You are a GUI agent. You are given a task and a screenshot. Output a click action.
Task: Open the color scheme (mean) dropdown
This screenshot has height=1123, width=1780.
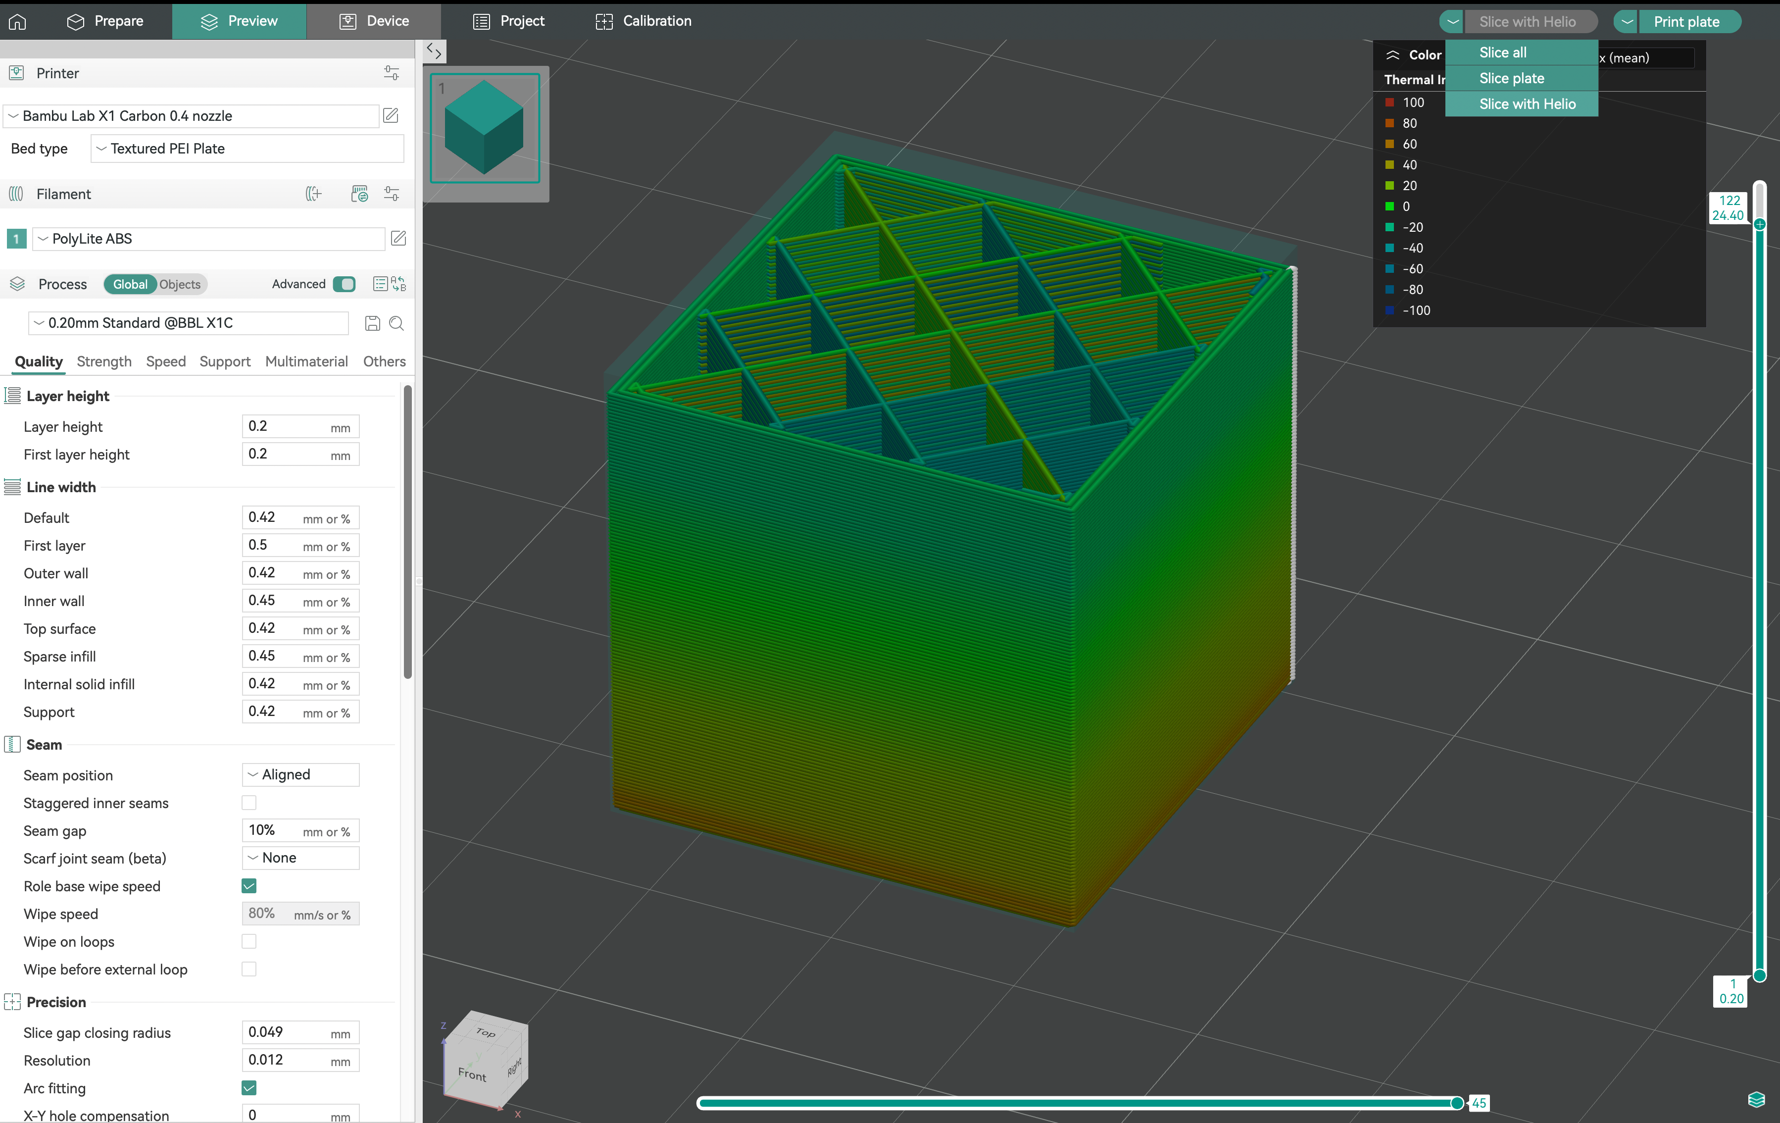click(x=1645, y=57)
